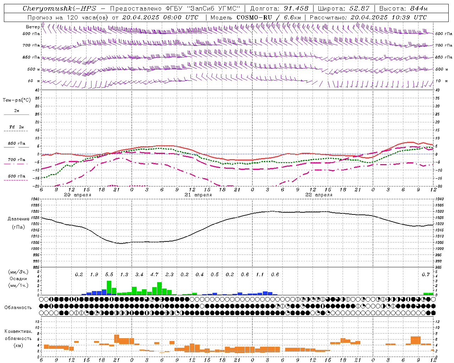Click the dotted line sample under Td 2м
Screen dimensions: 454x363
click(16, 131)
